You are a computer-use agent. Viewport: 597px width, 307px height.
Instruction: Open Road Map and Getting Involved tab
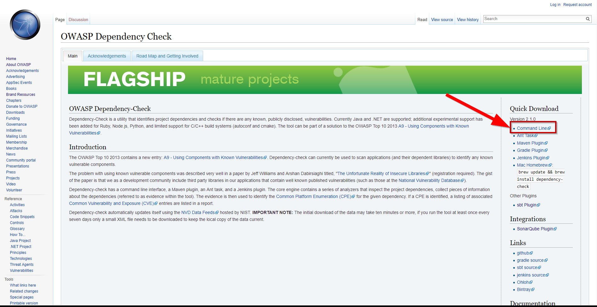167,56
